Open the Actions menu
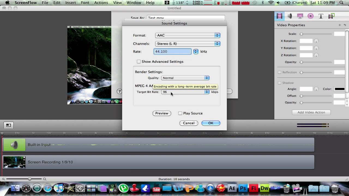The height and width of the screenshot is (196, 349). (x=101, y=3)
